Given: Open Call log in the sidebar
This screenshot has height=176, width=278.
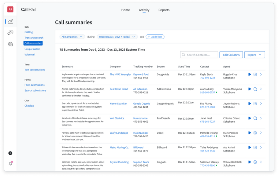Looking at the screenshot, I should 29,32.
